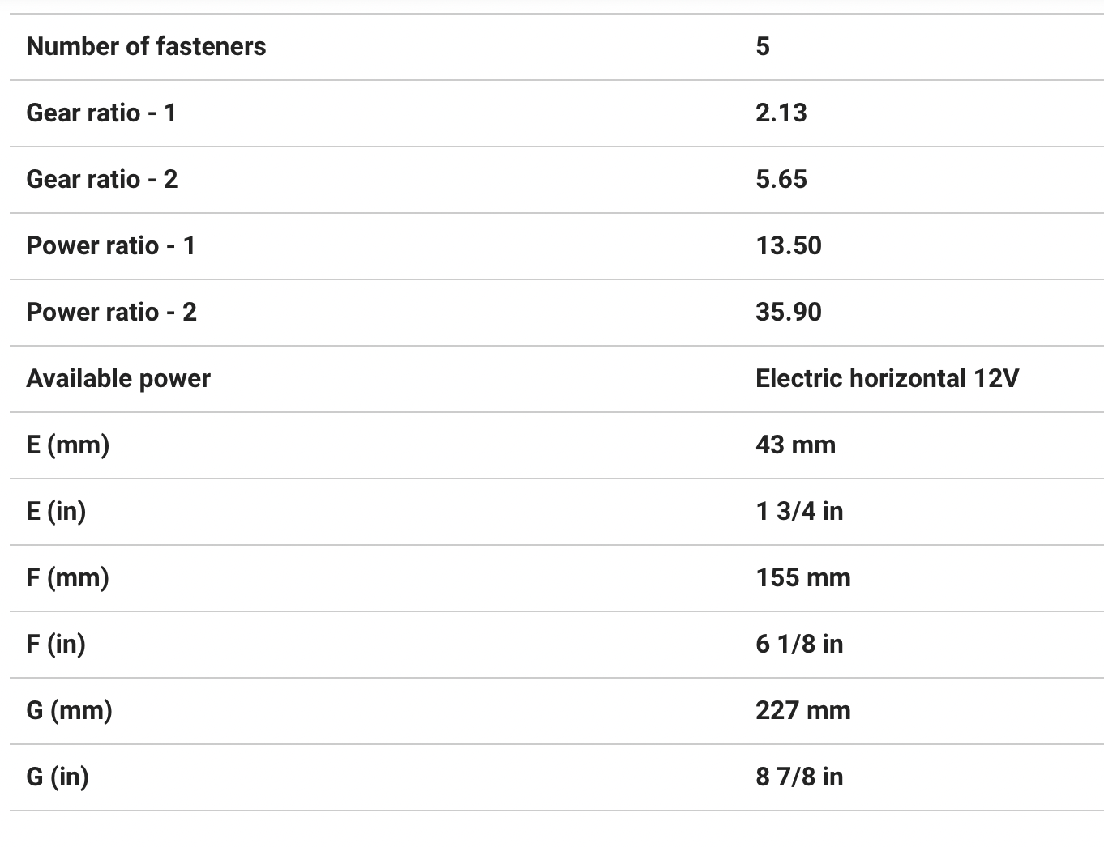This screenshot has width=1104, height=847.
Task: Click the "Power ratio - 1" label
Action: (x=111, y=246)
